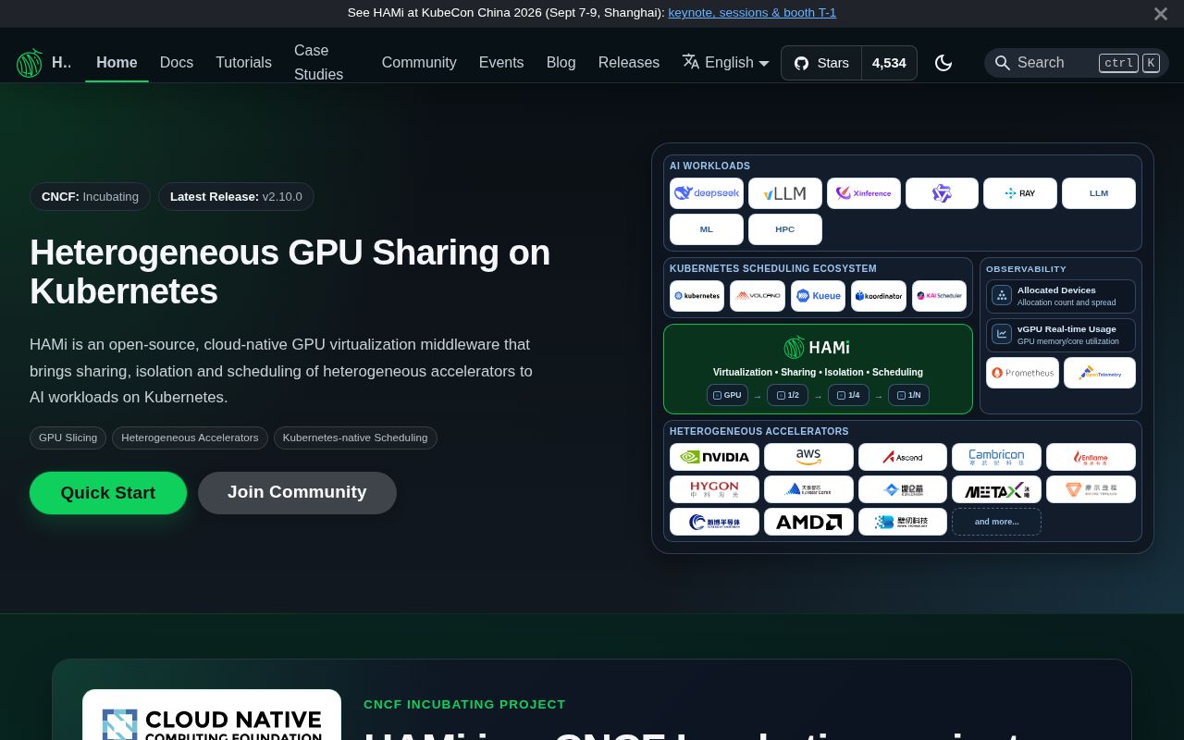Toggle dark mode with the moon icon
This screenshot has height=740, width=1184.
pos(943,63)
